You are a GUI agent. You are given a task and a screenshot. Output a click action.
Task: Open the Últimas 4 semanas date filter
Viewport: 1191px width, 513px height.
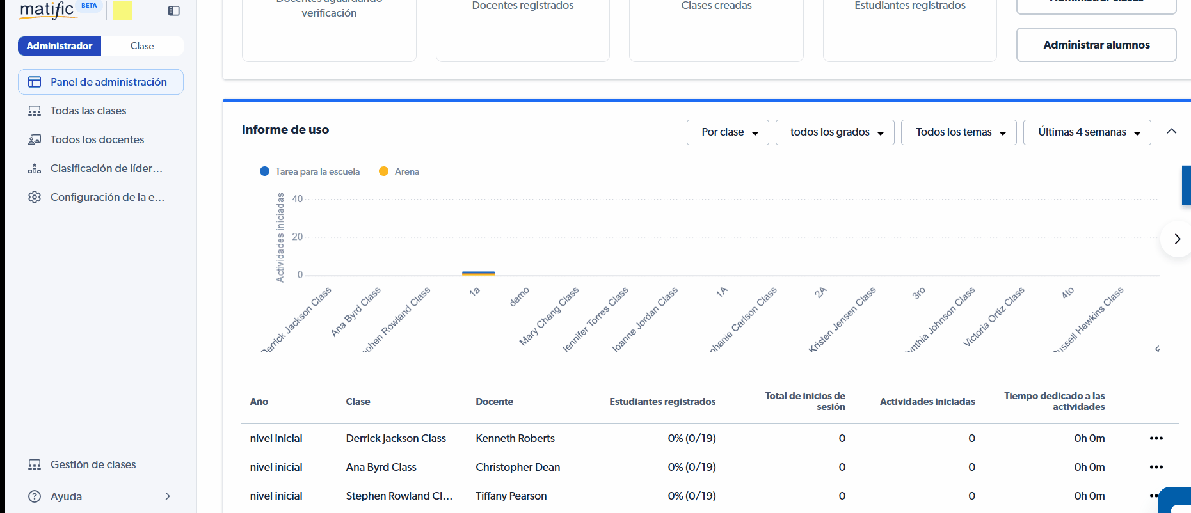pyautogui.click(x=1087, y=132)
